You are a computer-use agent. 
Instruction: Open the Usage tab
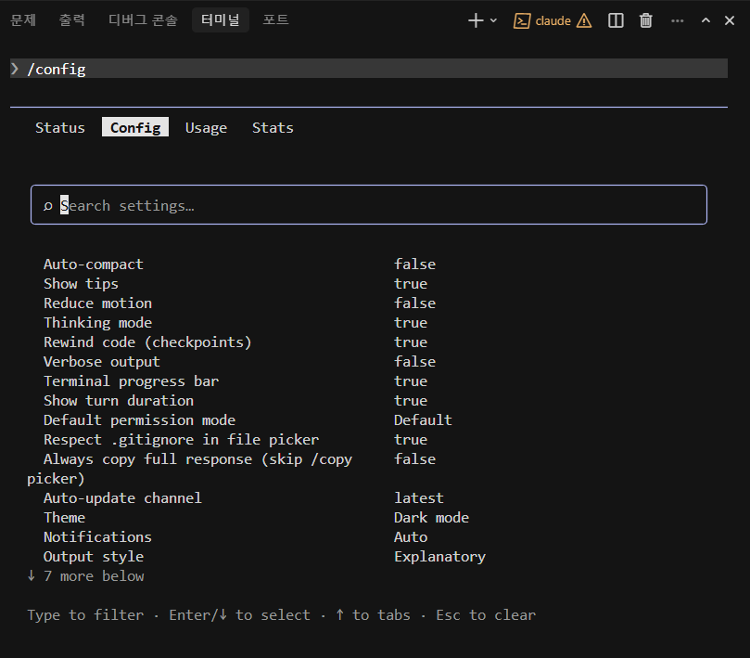click(x=206, y=128)
